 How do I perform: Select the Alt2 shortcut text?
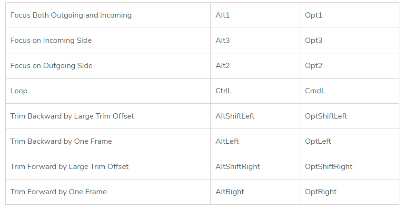tap(223, 66)
